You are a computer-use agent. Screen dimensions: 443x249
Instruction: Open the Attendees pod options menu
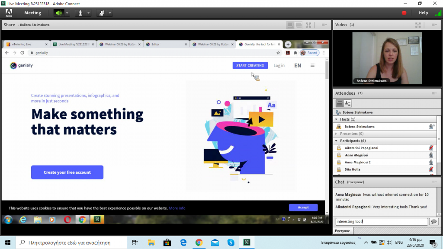434,93
